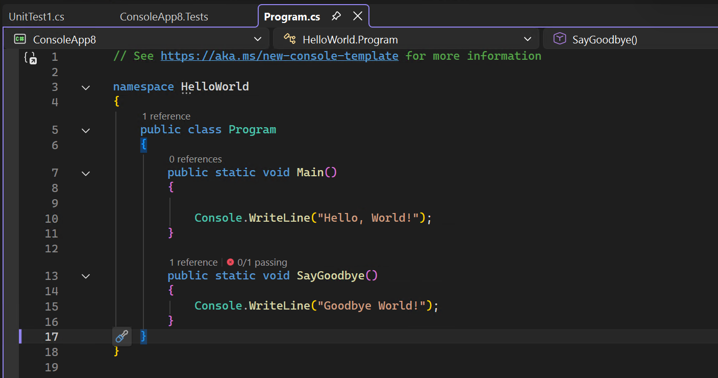Click line number 19 in the margin
This screenshot has width=718, height=378.
(x=52, y=367)
